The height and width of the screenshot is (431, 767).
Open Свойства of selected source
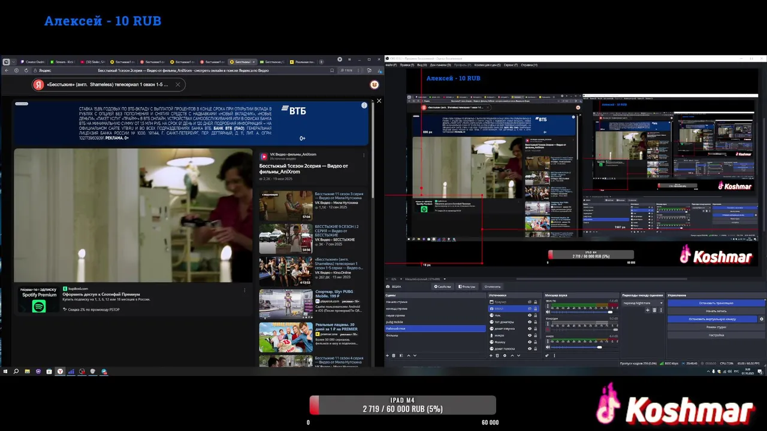click(442, 287)
